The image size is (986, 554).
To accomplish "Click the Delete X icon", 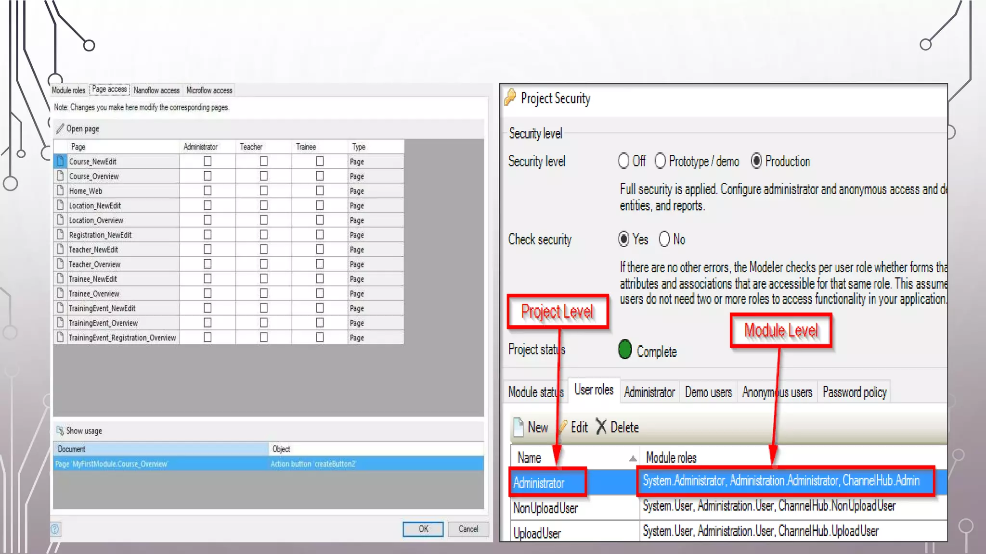I will tap(601, 427).
